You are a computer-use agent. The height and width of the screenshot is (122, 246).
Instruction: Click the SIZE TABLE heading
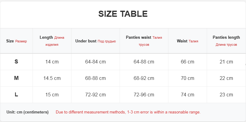[123, 14]
